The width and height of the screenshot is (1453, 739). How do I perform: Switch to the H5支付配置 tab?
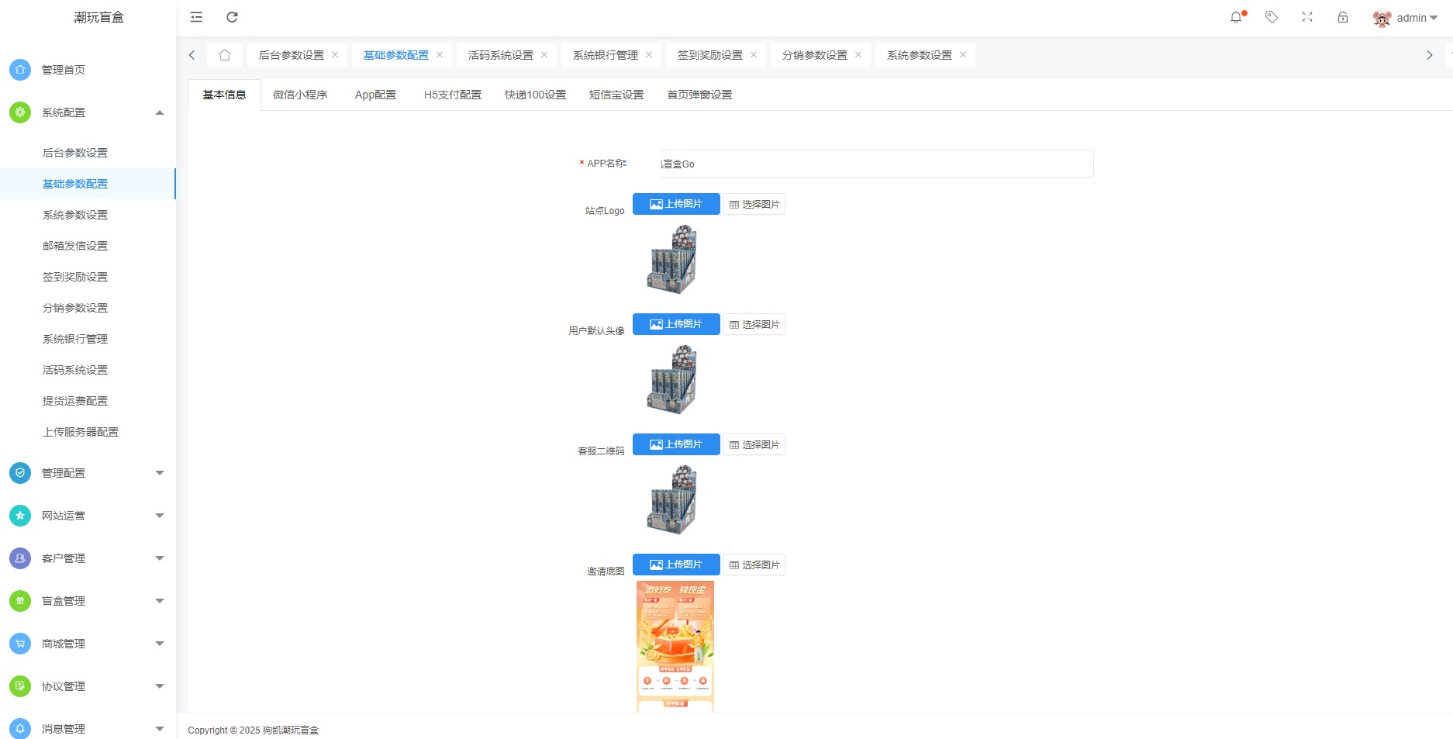click(x=452, y=95)
